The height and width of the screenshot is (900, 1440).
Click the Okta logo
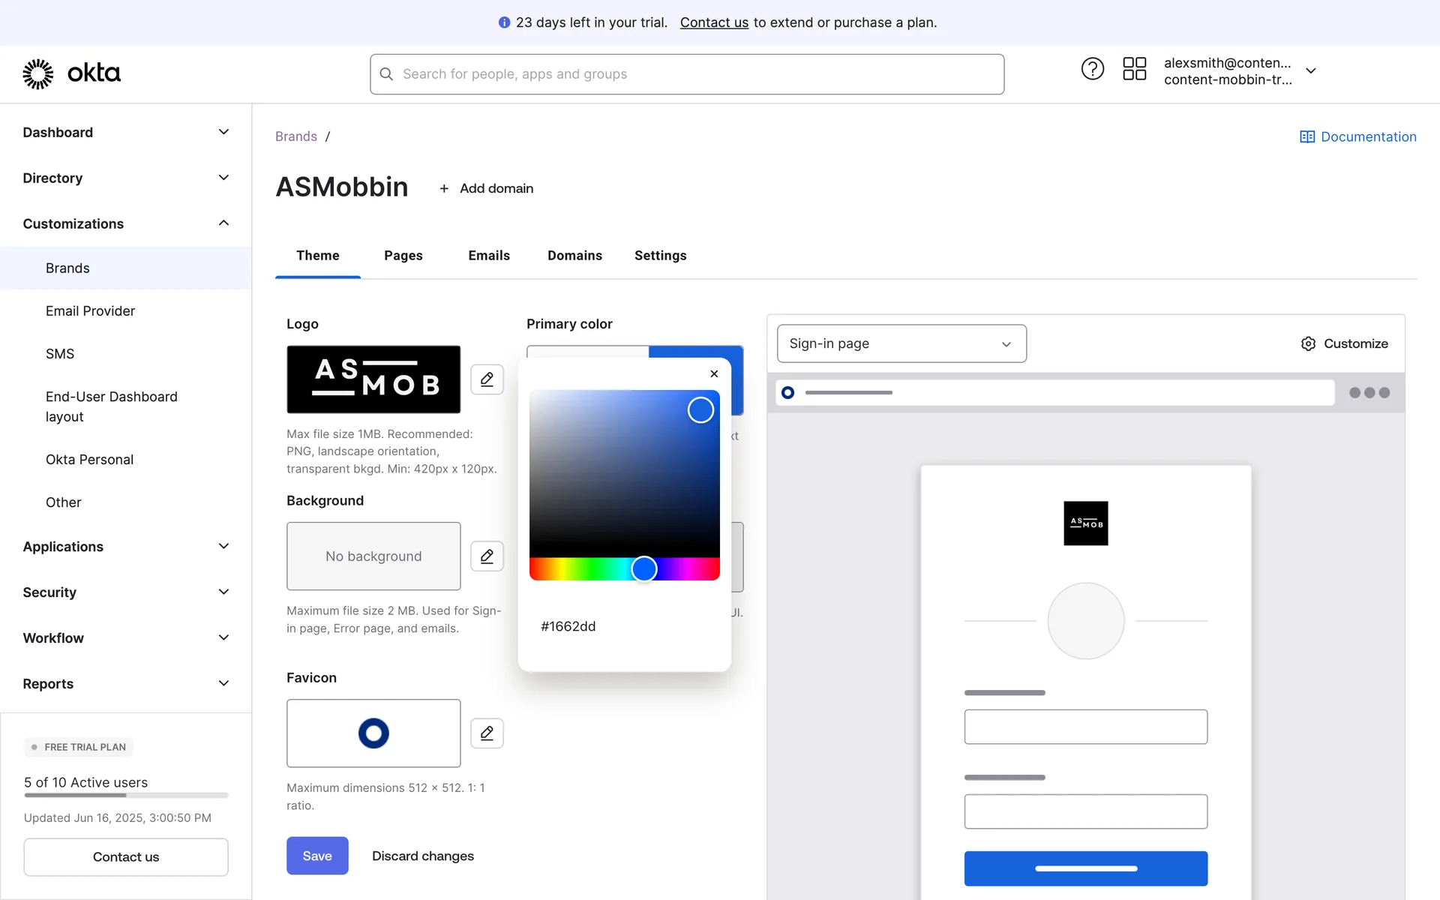(71, 73)
